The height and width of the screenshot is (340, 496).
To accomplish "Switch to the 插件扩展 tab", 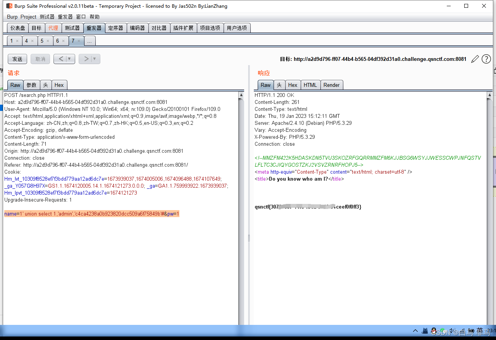I will 183,28.
